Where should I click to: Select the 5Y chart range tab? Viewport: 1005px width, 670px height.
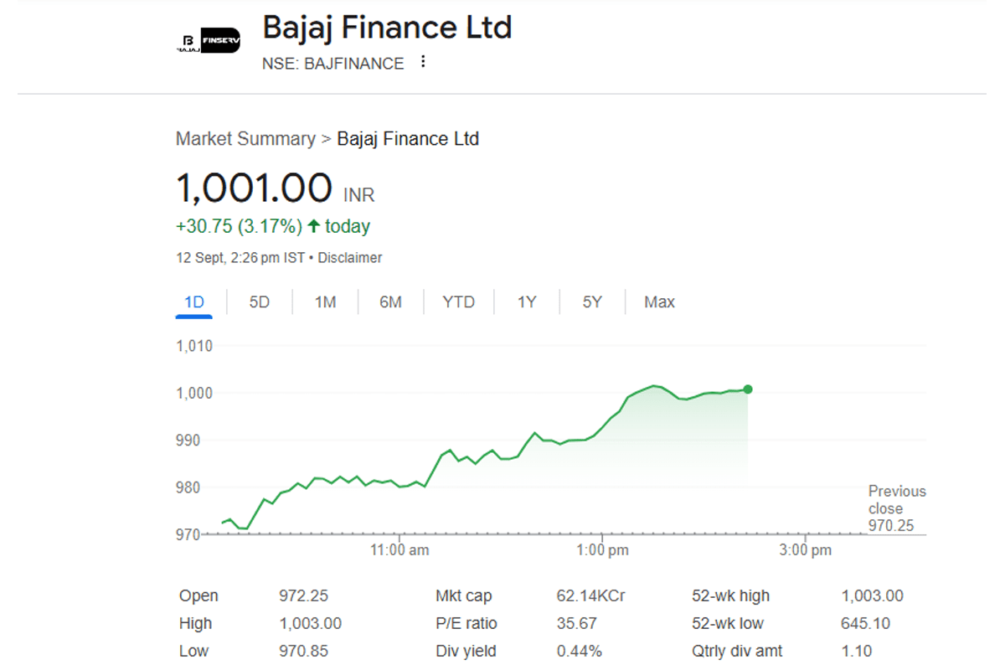click(592, 302)
